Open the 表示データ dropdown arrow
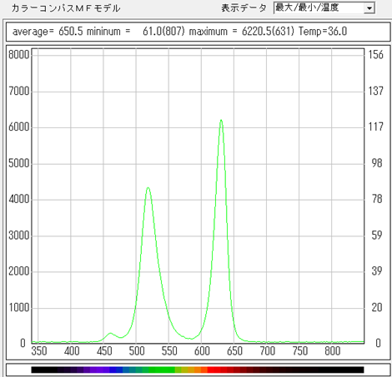 click(369, 8)
